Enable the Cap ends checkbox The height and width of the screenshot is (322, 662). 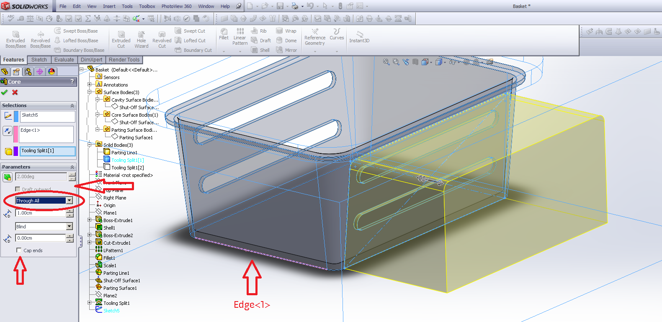click(19, 250)
